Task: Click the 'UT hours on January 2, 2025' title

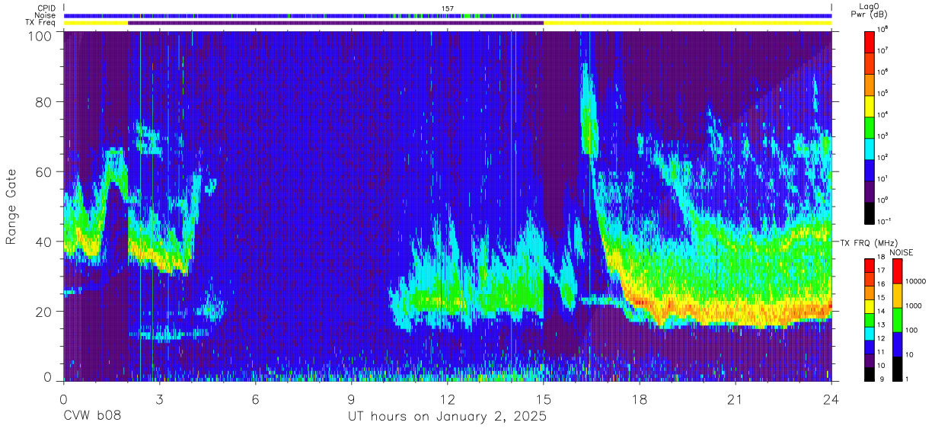Action: (x=448, y=418)
